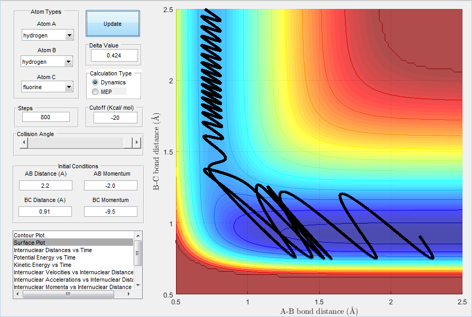Click the Collision Angle slider thumb

tap(128, 142)
